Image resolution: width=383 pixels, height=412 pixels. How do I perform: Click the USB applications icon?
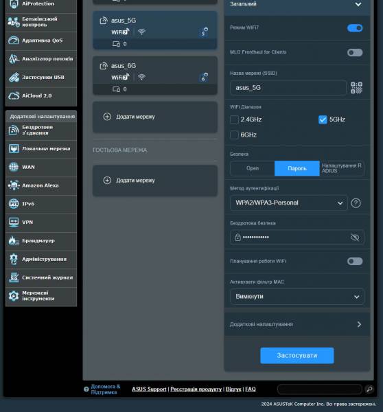tap(14, 77)
